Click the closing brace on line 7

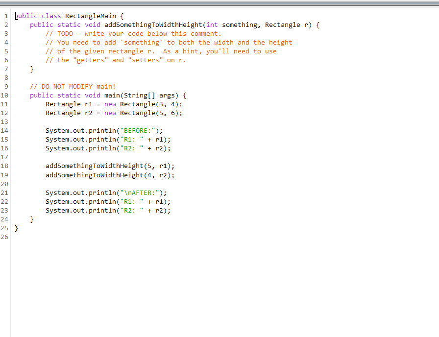click(32, 69)
